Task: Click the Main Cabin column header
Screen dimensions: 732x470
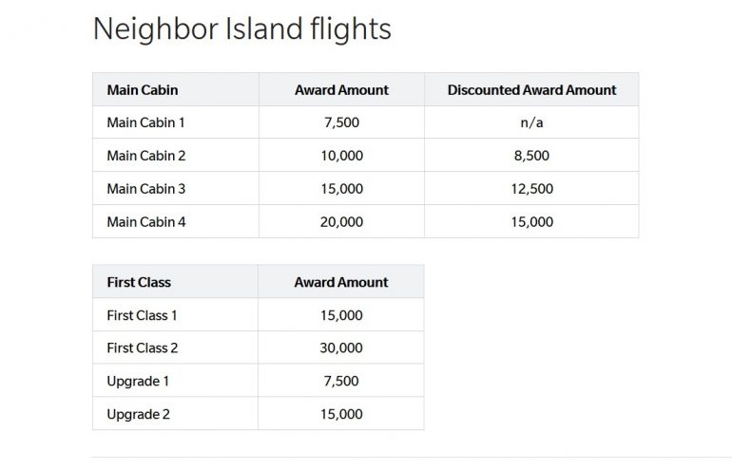Action: click(143, 90)
